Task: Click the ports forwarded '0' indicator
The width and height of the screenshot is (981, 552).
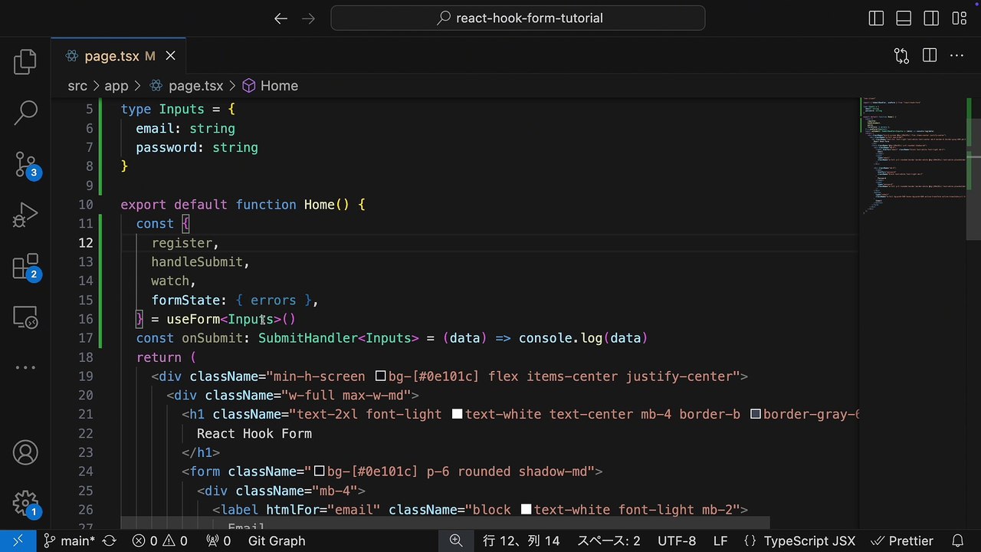Action: click(x=218, y=540)
